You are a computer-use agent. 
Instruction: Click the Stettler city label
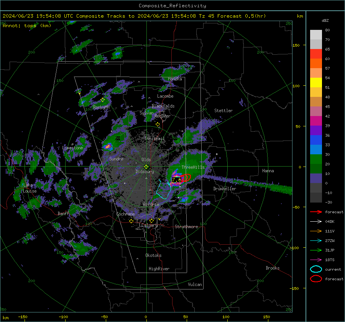223,111
